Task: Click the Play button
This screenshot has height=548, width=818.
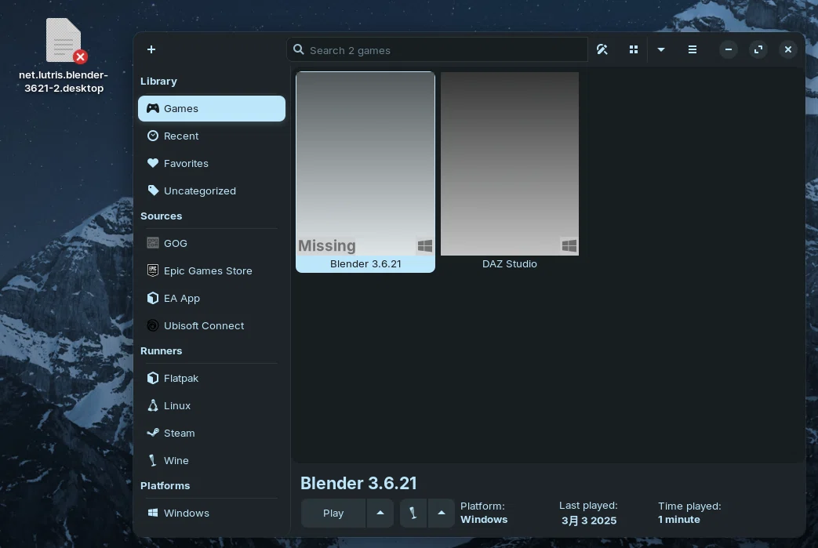Action: coord(333,514)
